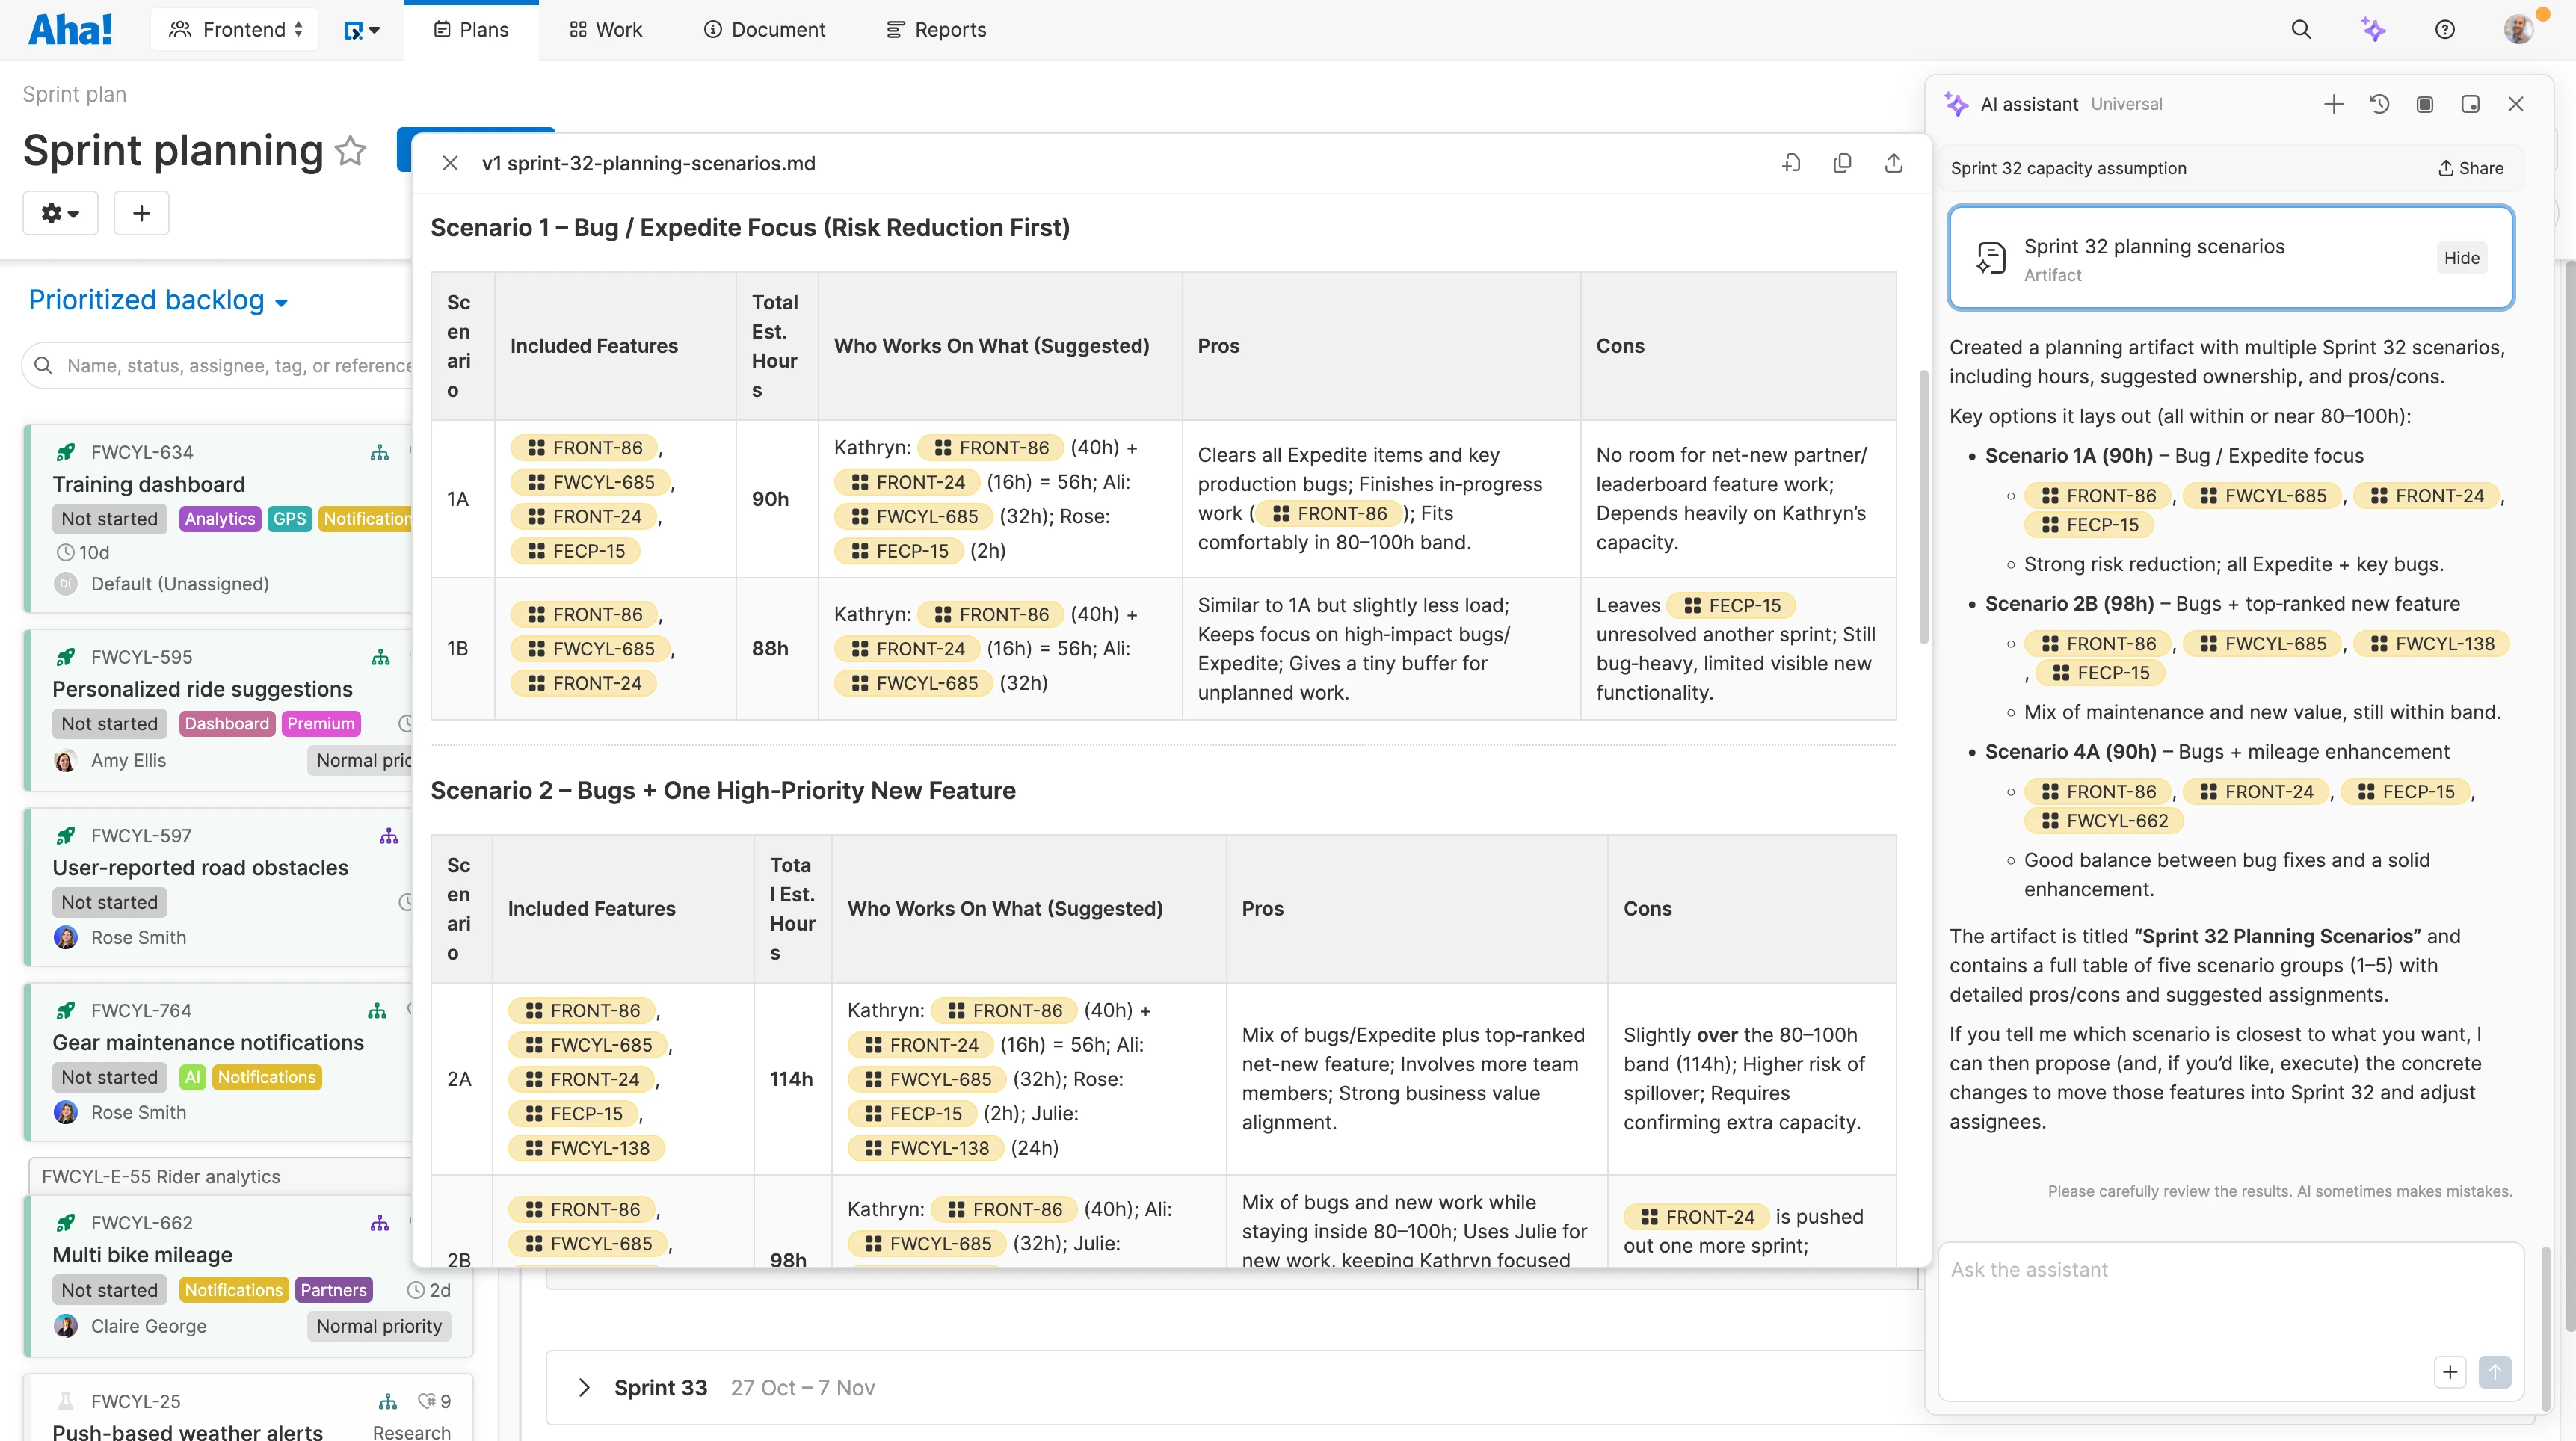2576x1441 pixels.
Task: Start new AI chat with plus icon
Action: (x=2333, y=104)
